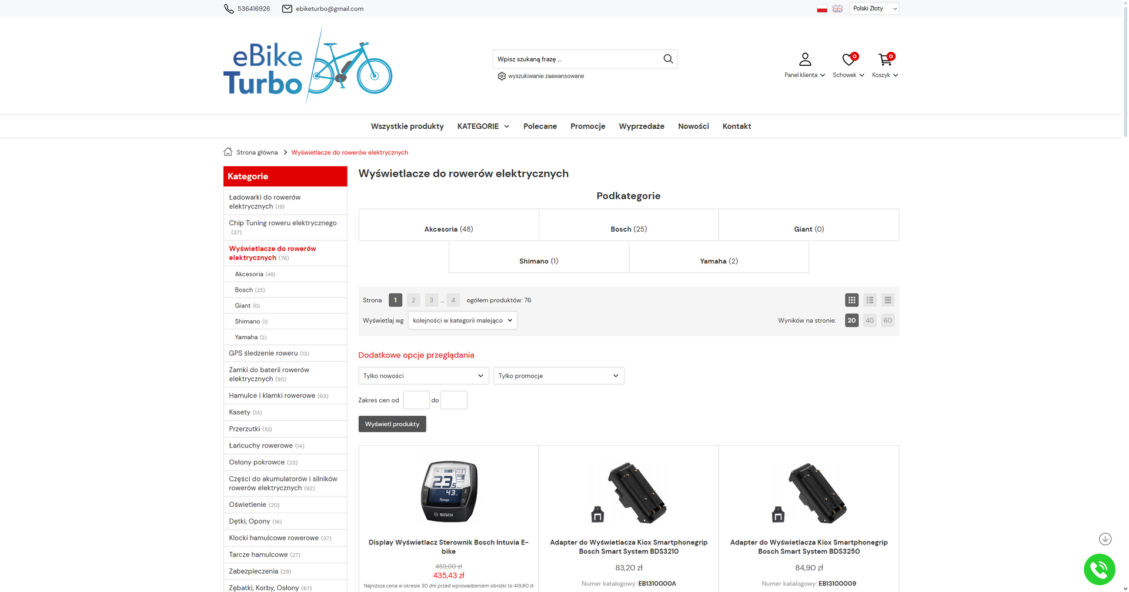Select the Promocje menu item
This screenshot has height=592, width=1129.
[587, 126]
